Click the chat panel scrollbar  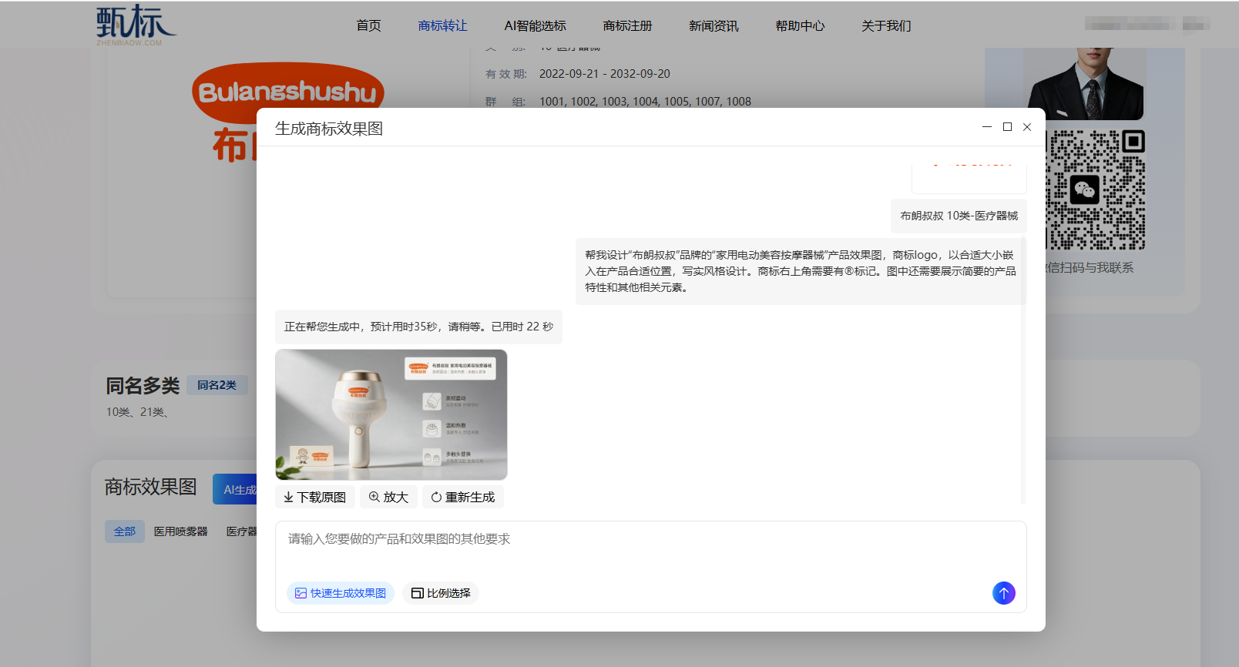(1023, 370)
